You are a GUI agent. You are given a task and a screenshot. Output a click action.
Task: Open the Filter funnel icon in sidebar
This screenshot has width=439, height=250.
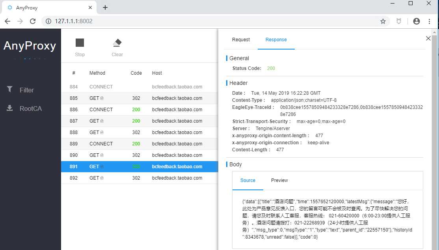[x=9, y=89]
